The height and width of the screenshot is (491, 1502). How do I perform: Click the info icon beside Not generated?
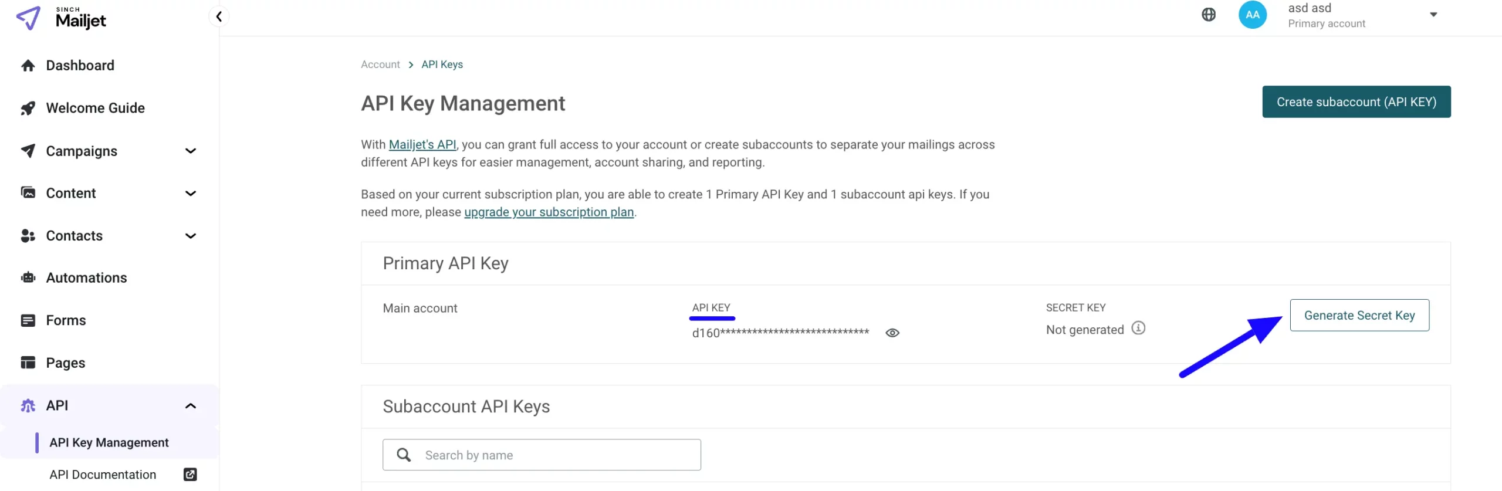tap(1138, 328)
